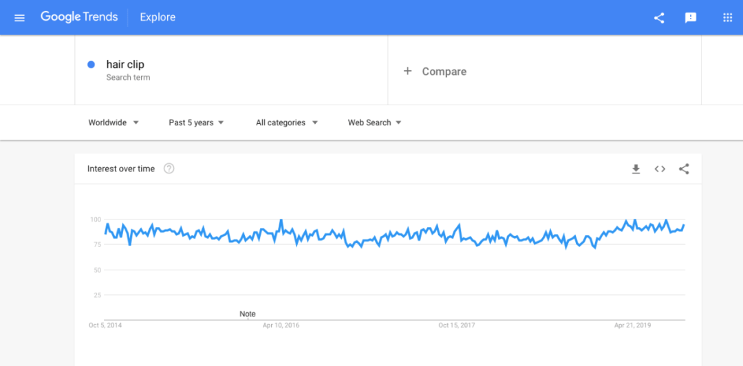Expand the All categories dropdown

(286, 122)
